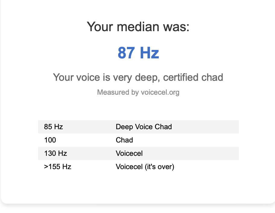
Task: Click 'Hz' next to the 87 value
Action: (149, 53)
